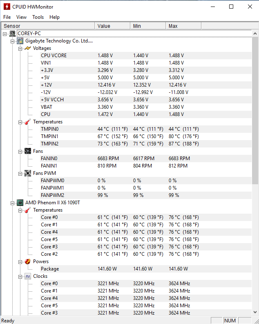Collapse the Fans PWM section
The height and width of the screenshot is (324, 259).
coord(20,174)
